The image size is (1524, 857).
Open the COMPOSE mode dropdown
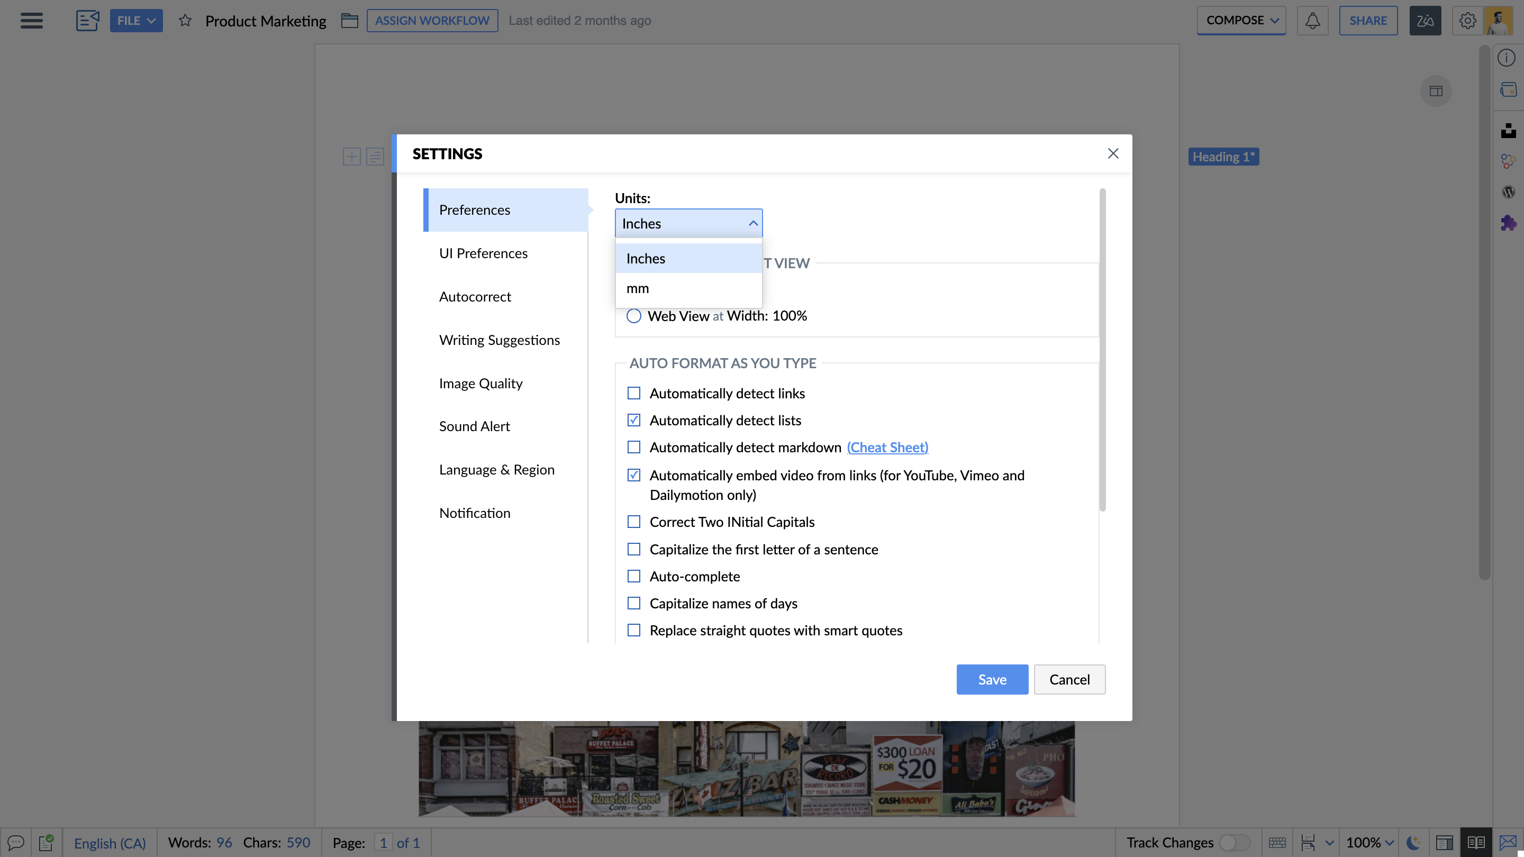coord(1241,21)
